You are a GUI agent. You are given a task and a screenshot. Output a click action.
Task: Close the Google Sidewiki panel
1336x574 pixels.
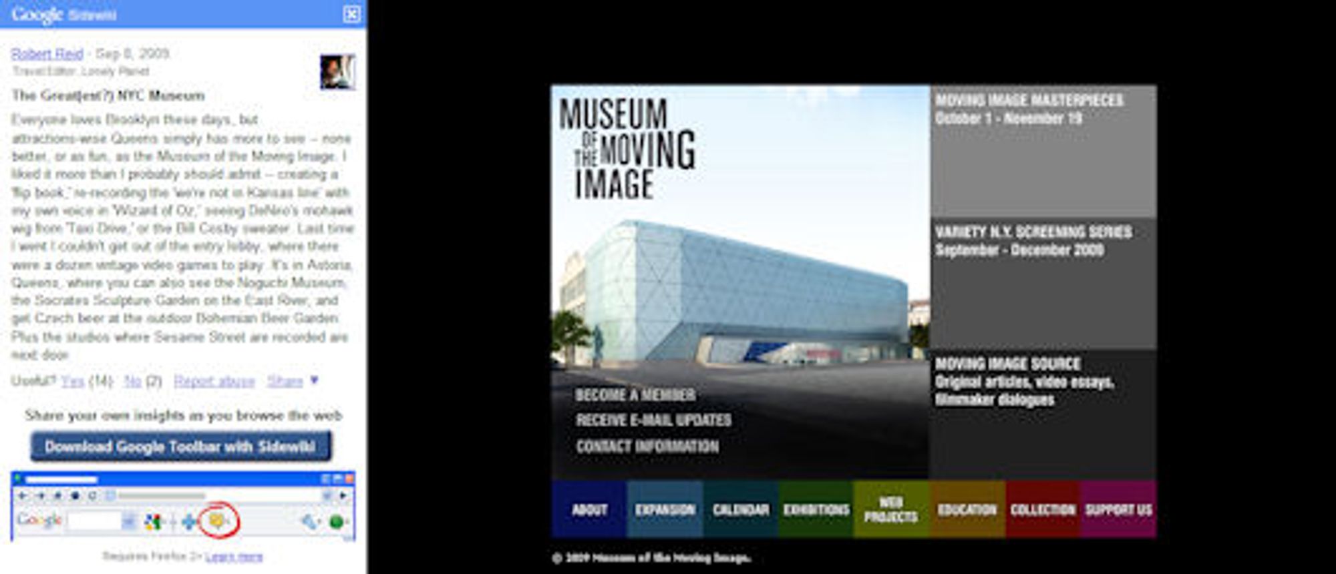tap(351, 14)
